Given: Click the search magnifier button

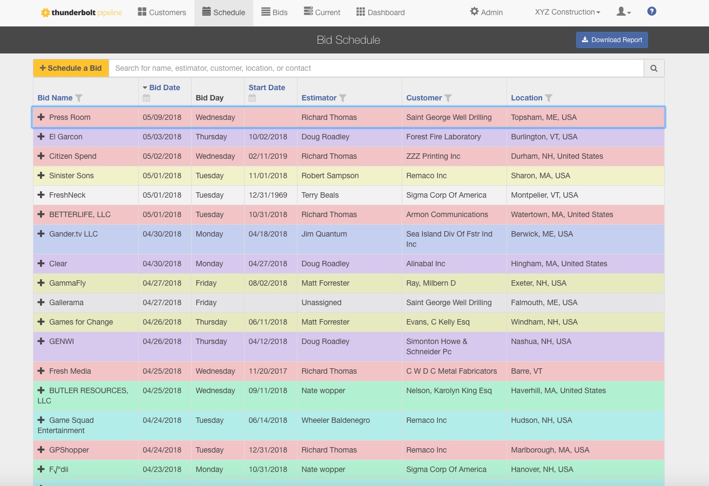Looking at the screenshot, I should tap(654, 69).
